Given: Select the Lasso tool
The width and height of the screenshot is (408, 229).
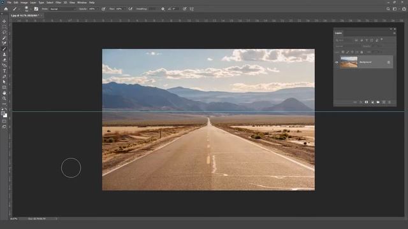Looking at the screenshot, I should click(4, 32).
